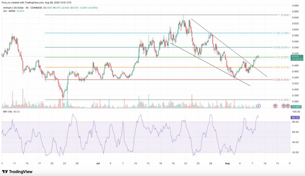Select the 0.5 (0.507) Fibonacci level label
The height and width of the screenshot is (176, 305).
(282, 57)
